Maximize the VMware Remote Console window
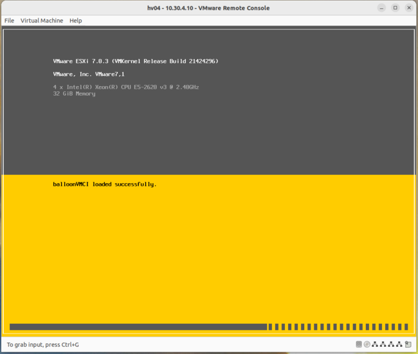The height and width of the screenshot is (354, 418). pyautogui.click(x=395, y=8)
